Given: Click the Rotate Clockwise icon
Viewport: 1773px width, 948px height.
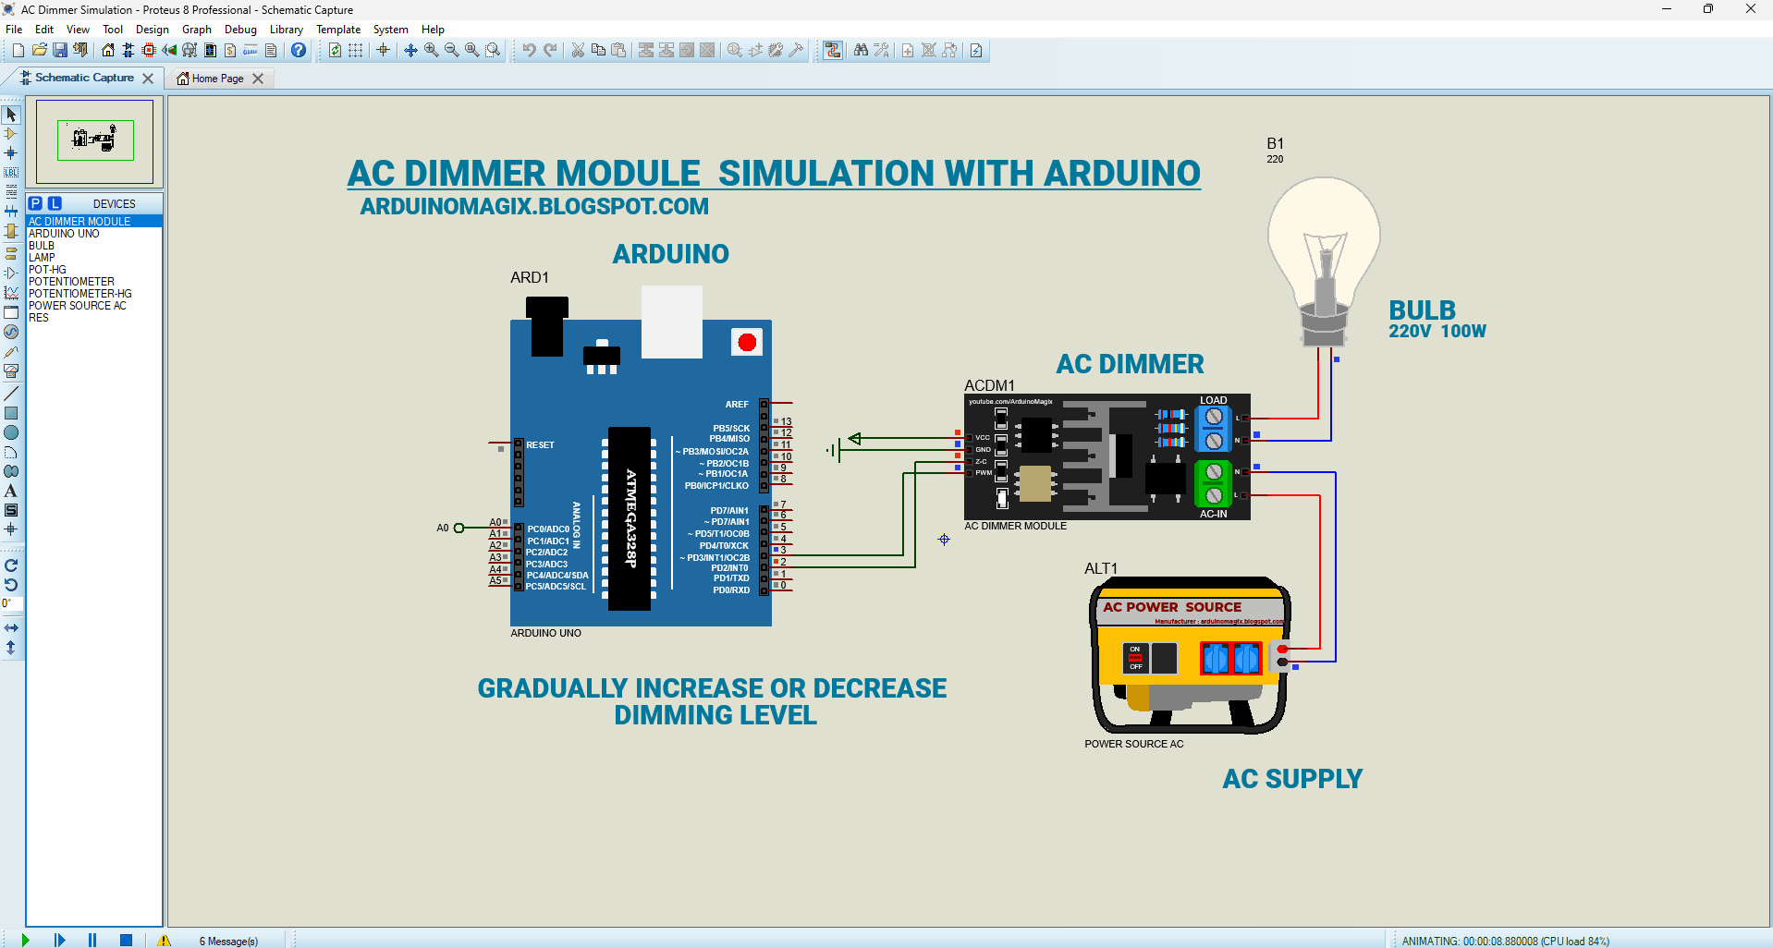Looking at the screenshot, I should (x=11, y=565).
